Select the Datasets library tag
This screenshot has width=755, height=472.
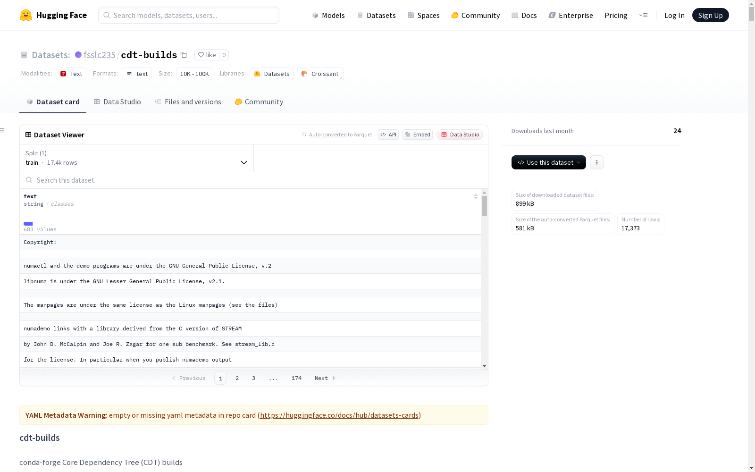point(272,74)
